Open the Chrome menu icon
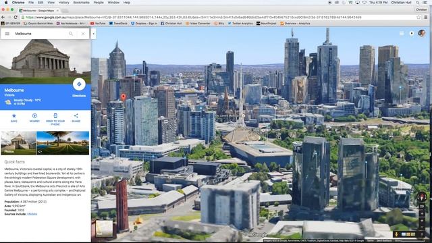This screenshot has width=432, height=243. coord(426,17)
